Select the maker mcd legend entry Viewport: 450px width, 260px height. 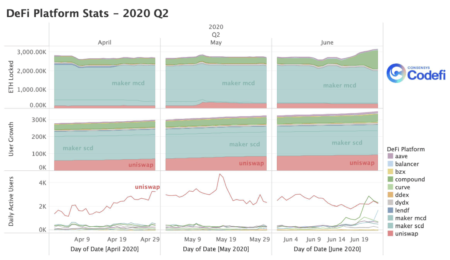tap(407, 218)
